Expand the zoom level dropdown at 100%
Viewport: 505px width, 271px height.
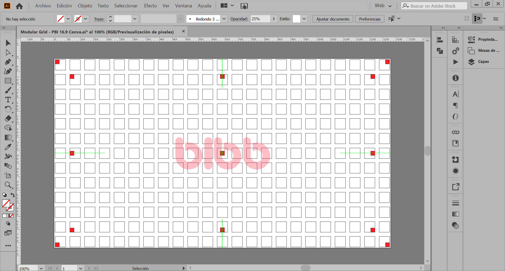pos(41,268)
